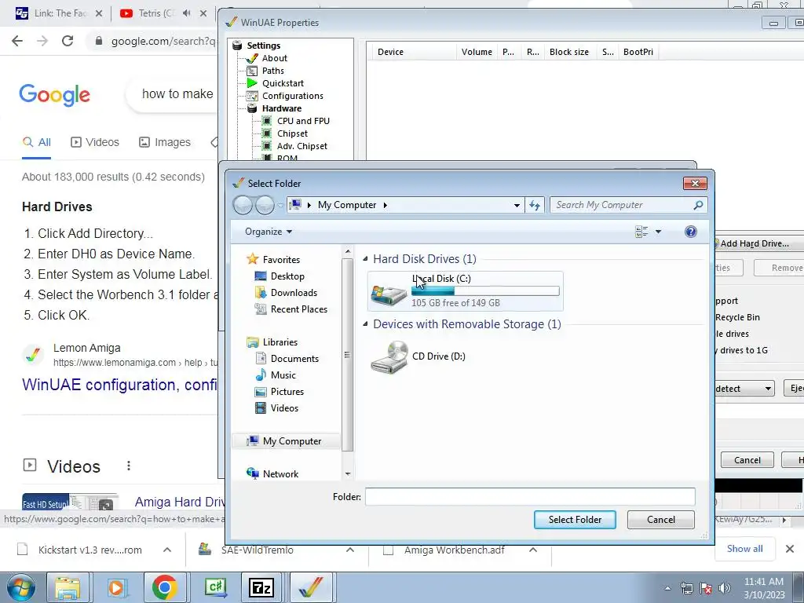Switch to Videos tab in Google
The width and height of the screenshot is (804, 603).
pyautogui.click(x=95, y=143)
